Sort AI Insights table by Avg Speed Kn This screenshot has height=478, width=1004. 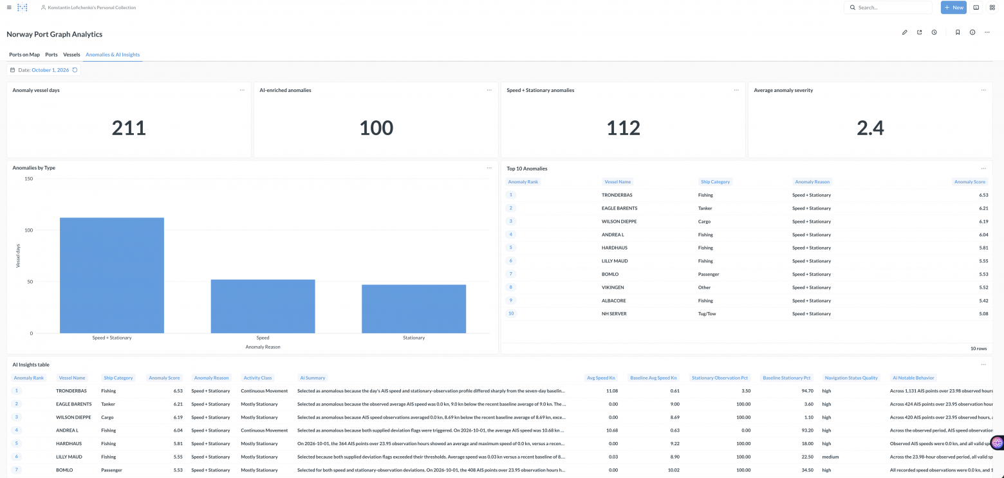pyautogui.click(x=601, y=378)
